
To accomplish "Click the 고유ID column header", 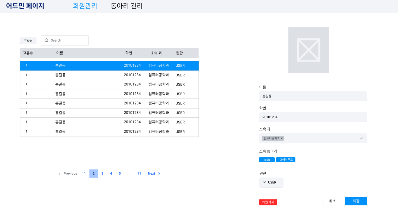I will click(x=28, y=53).
